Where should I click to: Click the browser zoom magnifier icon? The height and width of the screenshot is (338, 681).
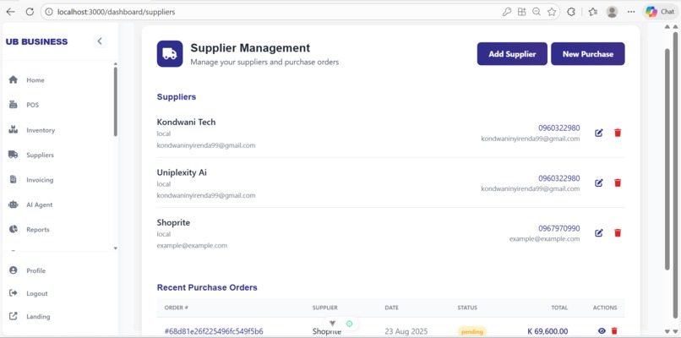click(537, 12)
